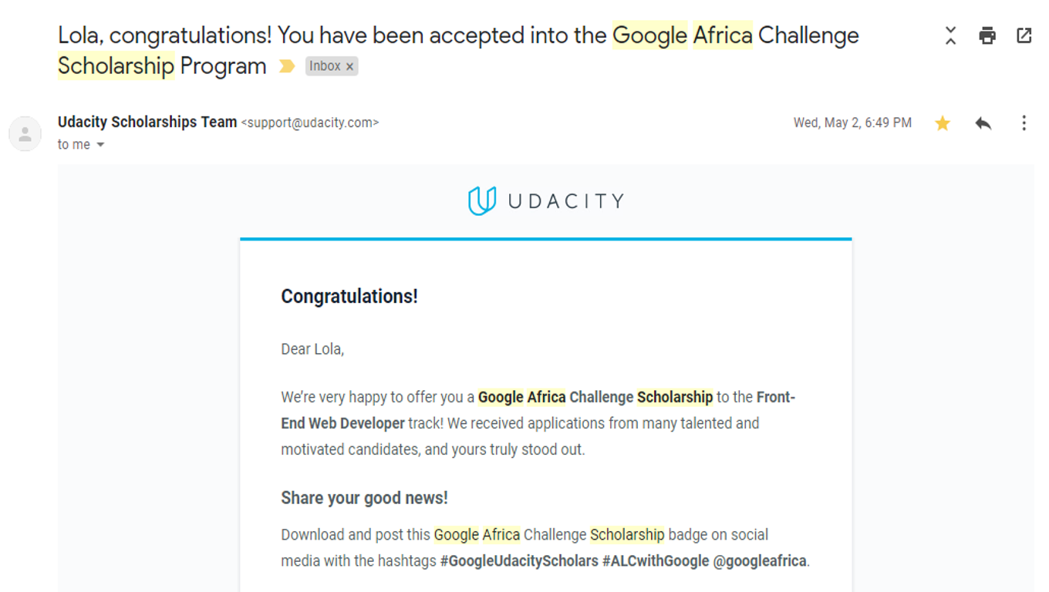The height and width of the screenshot is (592, 1049).
Task: Click the Wed, May 2 timestamp
Action: point(852,123)
